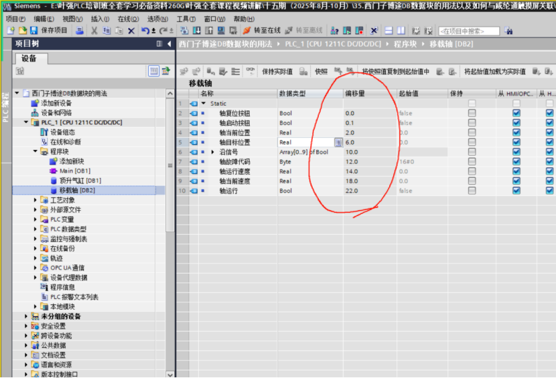Toggle Retain checkbox for 轴当前速度
556x378 pixels.
472,181
